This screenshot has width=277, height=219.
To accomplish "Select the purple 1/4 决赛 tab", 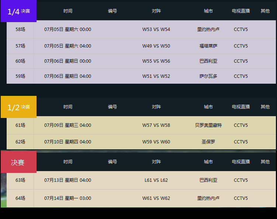I will [18, 11].
